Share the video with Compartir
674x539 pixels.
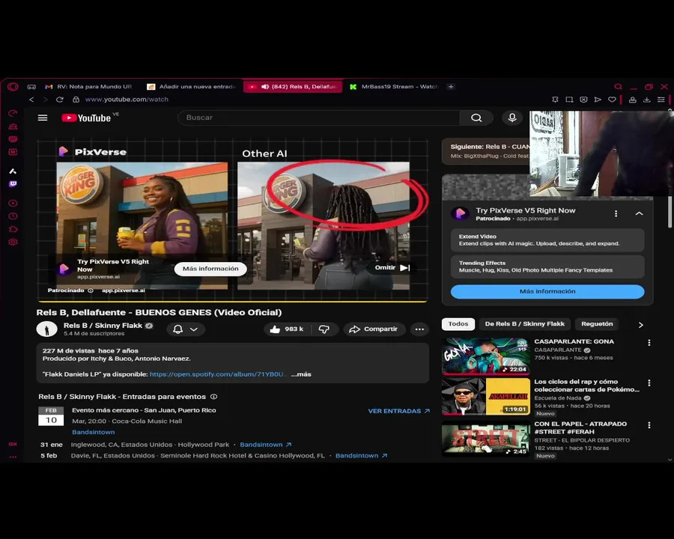[x=374, y=329]
